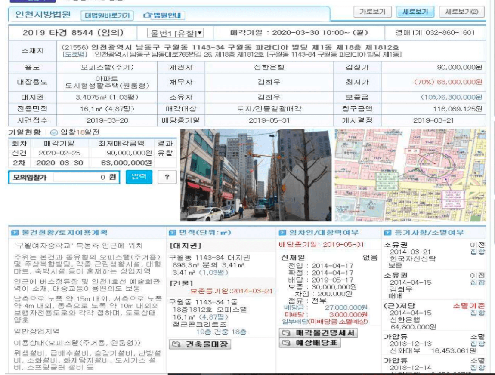The height and width of the screenshot is (375, 495).
Task: Click the 산와대부 16,453,061원 entry
Action: 433,351
